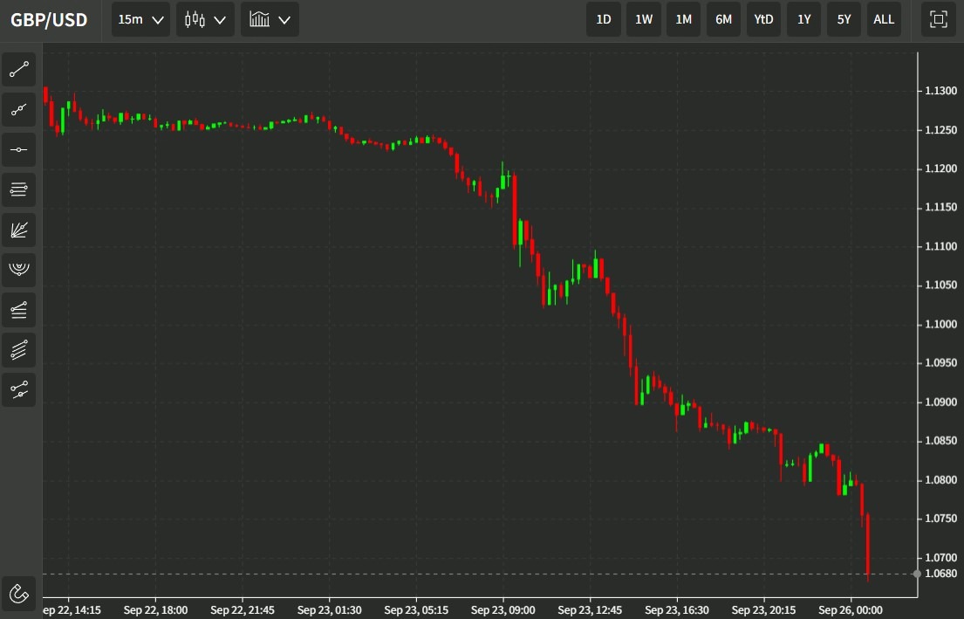Click the current price label 1.0680
964x619 pixels.
(940, 574)
